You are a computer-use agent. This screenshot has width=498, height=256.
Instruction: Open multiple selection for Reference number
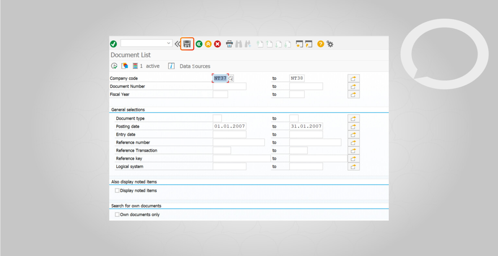[x=353, y=143]
